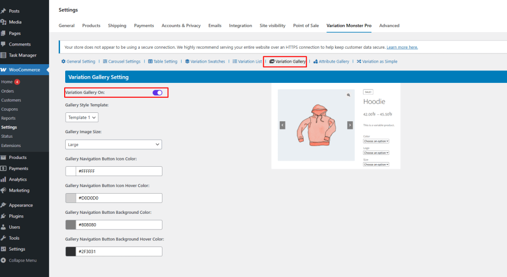Viewport: 507px width, 277px height.
Task: Click the General Setting gear icon
Action: click(63, 62)
